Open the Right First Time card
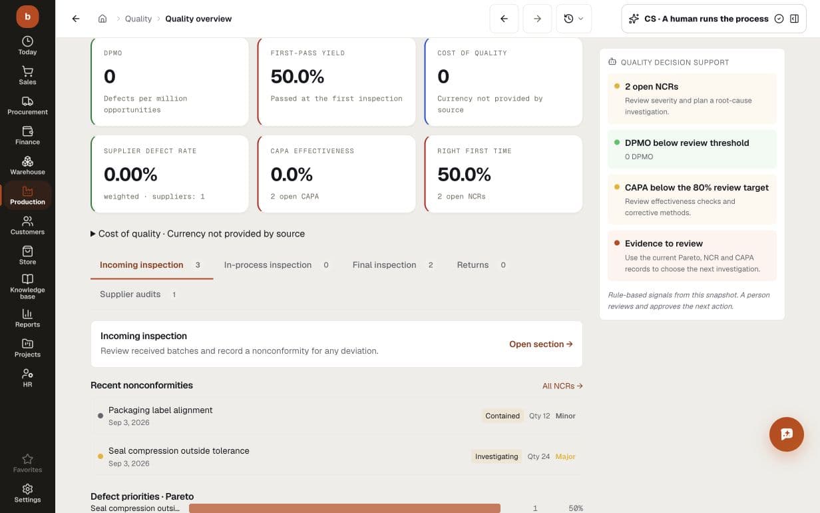Viewport: 820px width, 513px height. (503, 174)
